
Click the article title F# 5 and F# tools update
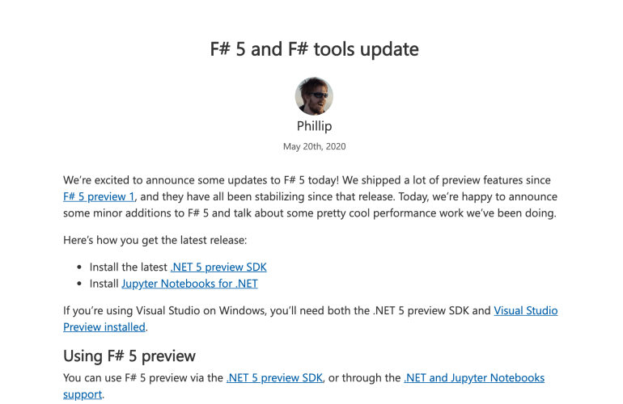(x=314, y=48)
